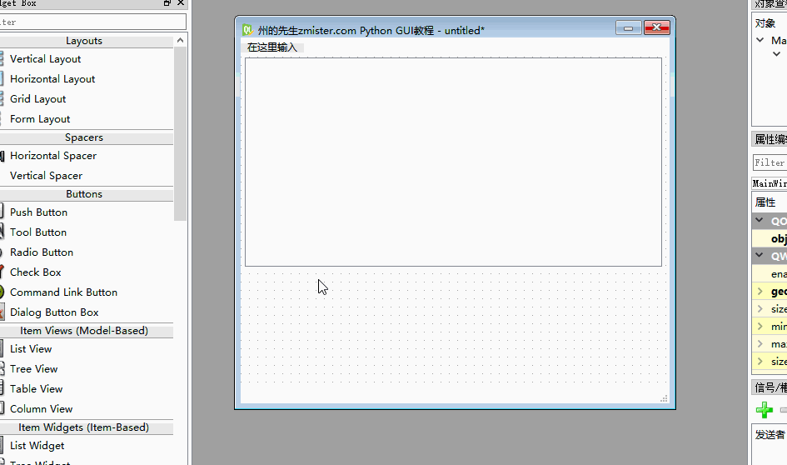Select the Radio Button widget
The image size is (787, 465).
41,252
